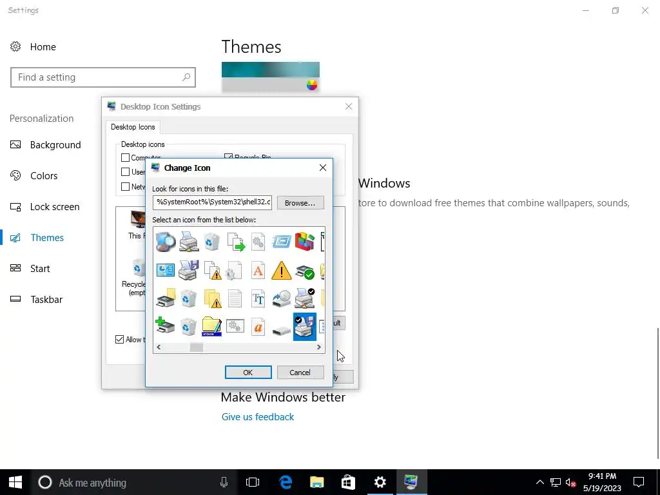Viewport: 660px width, 495px height.
Task: Choose the blue control panel chart icon
Action: pos(166,270)
